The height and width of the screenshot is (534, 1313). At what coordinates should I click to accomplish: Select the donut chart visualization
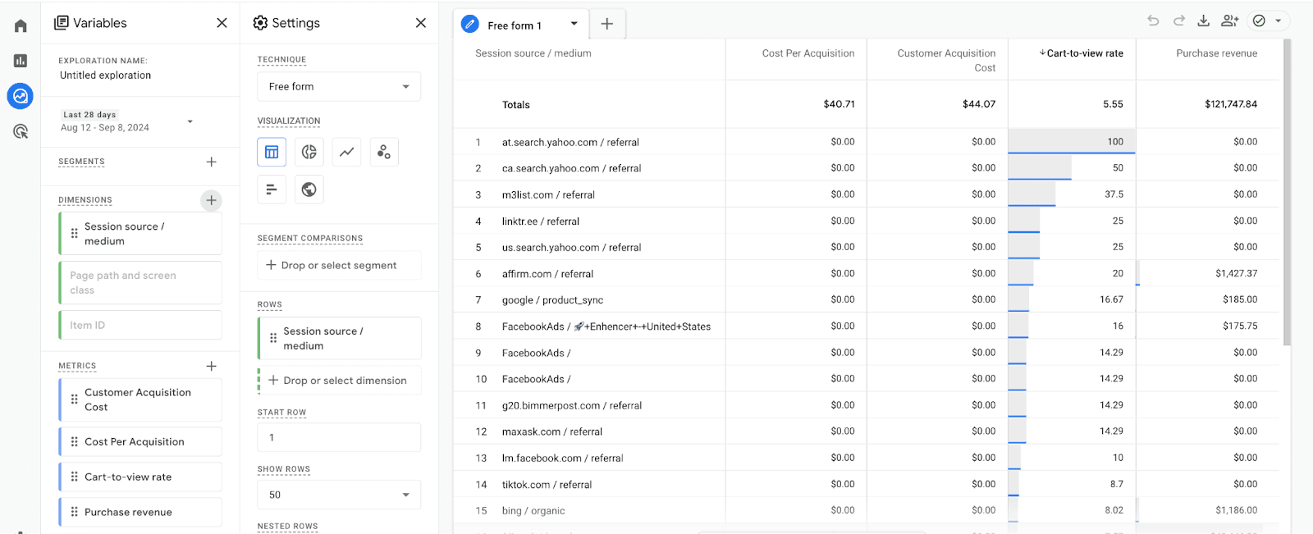pyautogui.click(x=309, y=152)
